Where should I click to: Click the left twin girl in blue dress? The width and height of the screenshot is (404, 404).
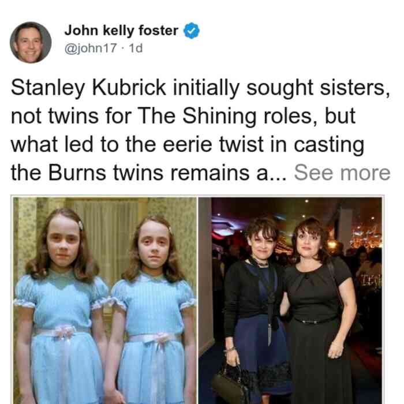tap(61, 306)
